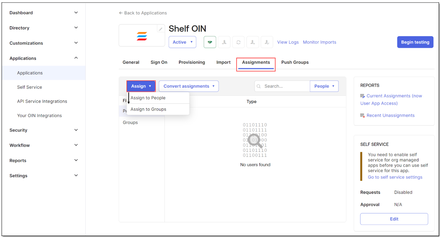The width and height of the screenshot is (441, 238).
Task: Select the Groups filter
Action: [x=130, y=123]
